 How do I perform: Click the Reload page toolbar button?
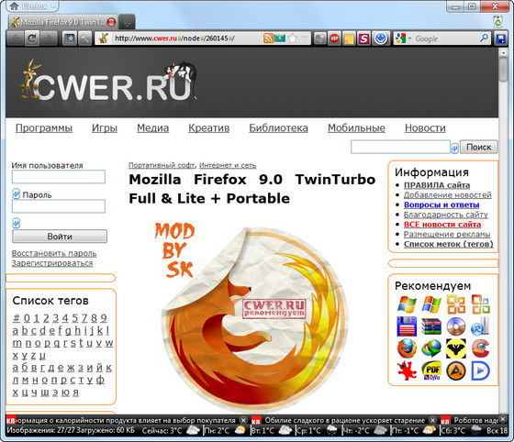click(32, 39)
